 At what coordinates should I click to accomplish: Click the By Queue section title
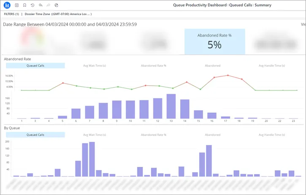click(12, 128)
